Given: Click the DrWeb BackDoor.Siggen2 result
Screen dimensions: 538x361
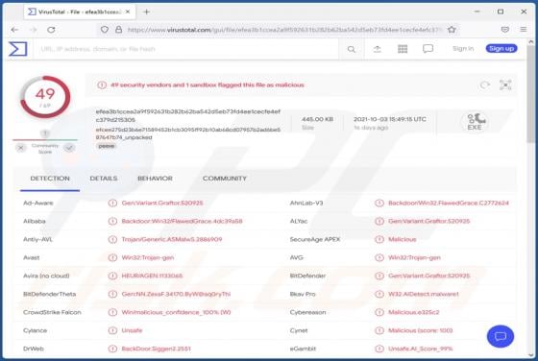Looking at the screenshot, I should [x=156, y=349].
